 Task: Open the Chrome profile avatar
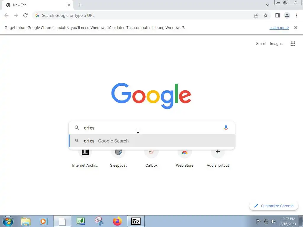(x=287, y=15)
